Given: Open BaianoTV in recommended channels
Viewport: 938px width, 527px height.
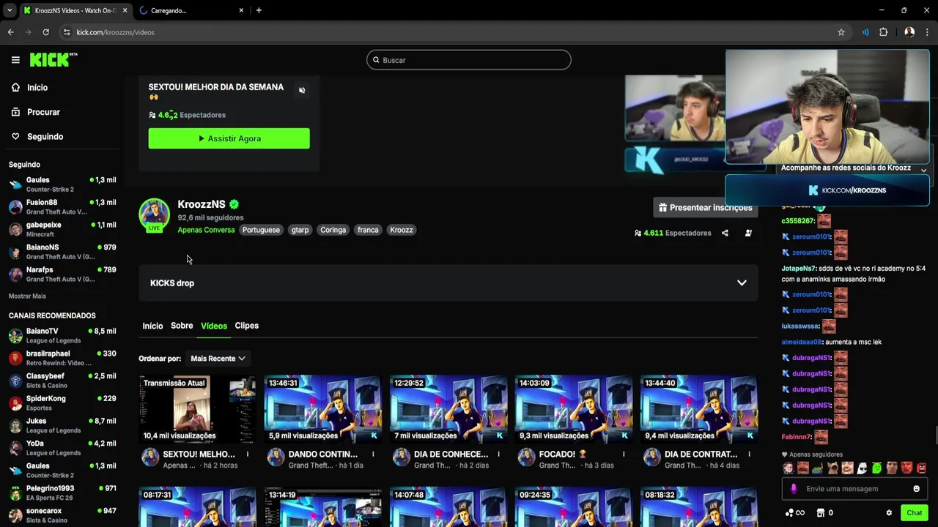Looking at the screenshot, I should (x=62, y=335).
